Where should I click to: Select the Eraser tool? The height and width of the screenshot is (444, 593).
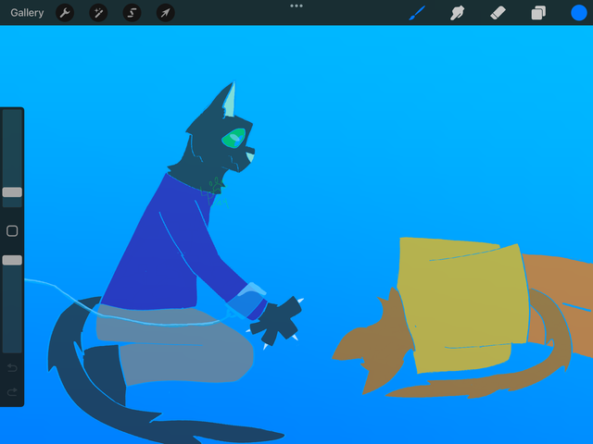(x=498, y=13)
